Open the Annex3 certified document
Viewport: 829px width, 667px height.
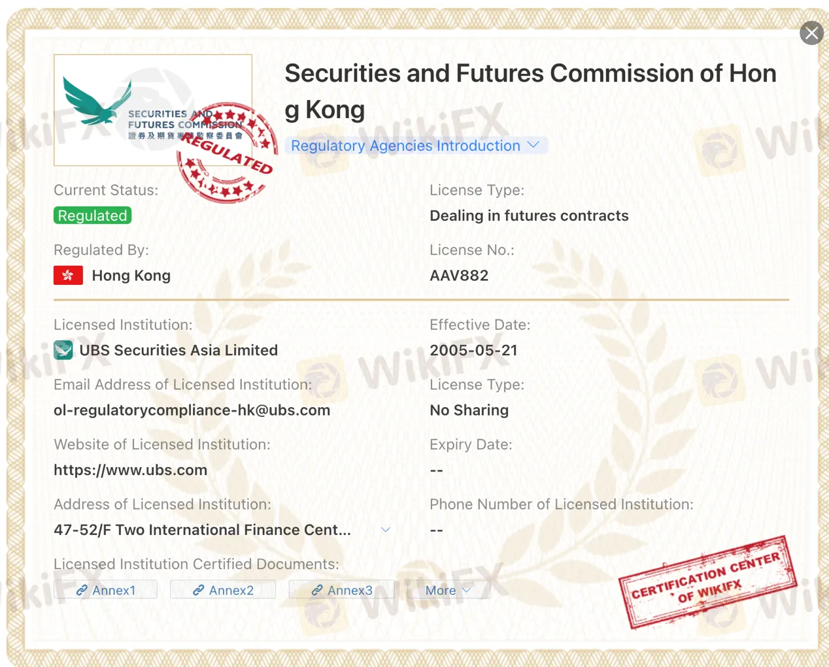click(x=350, y=591)
